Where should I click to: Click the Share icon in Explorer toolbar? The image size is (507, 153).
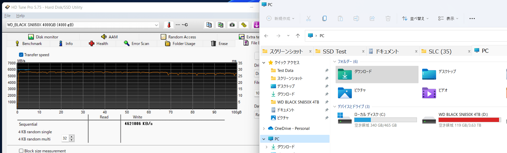pyautogui.click(x=372, y=18)
